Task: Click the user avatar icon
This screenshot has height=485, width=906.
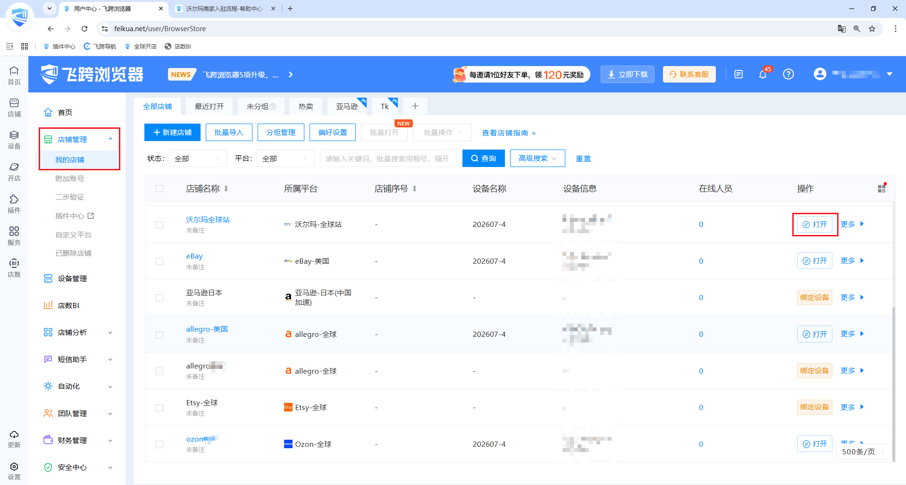Action: [x=820, y=74]
